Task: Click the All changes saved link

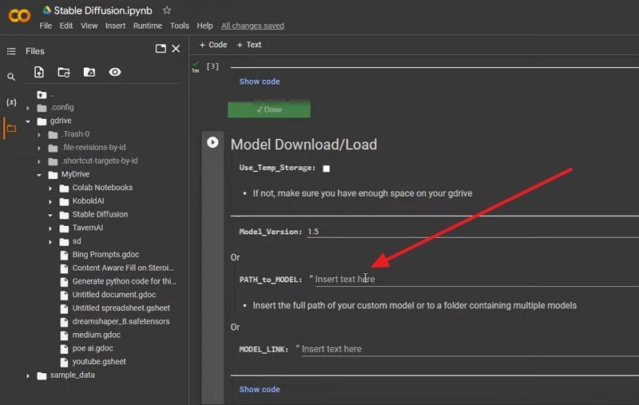Action: click(252, 26)
